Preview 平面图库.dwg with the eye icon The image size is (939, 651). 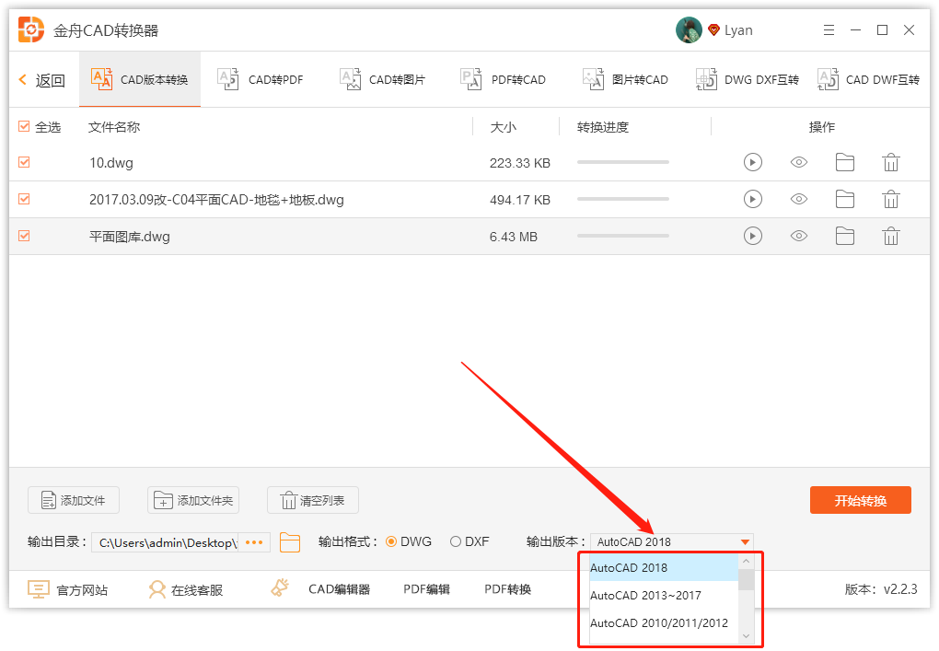point(798,236)
